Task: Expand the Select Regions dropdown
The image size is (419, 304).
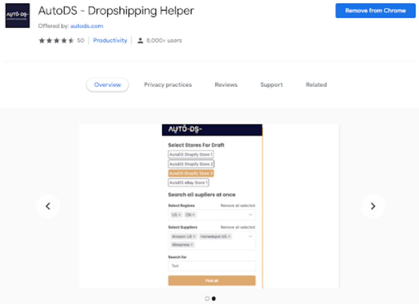Action: point(250,215)
